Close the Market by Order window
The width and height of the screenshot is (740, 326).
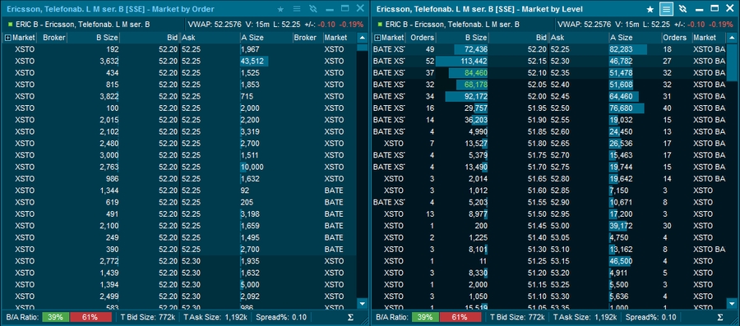pyautogui.click(x=361, y=8)
